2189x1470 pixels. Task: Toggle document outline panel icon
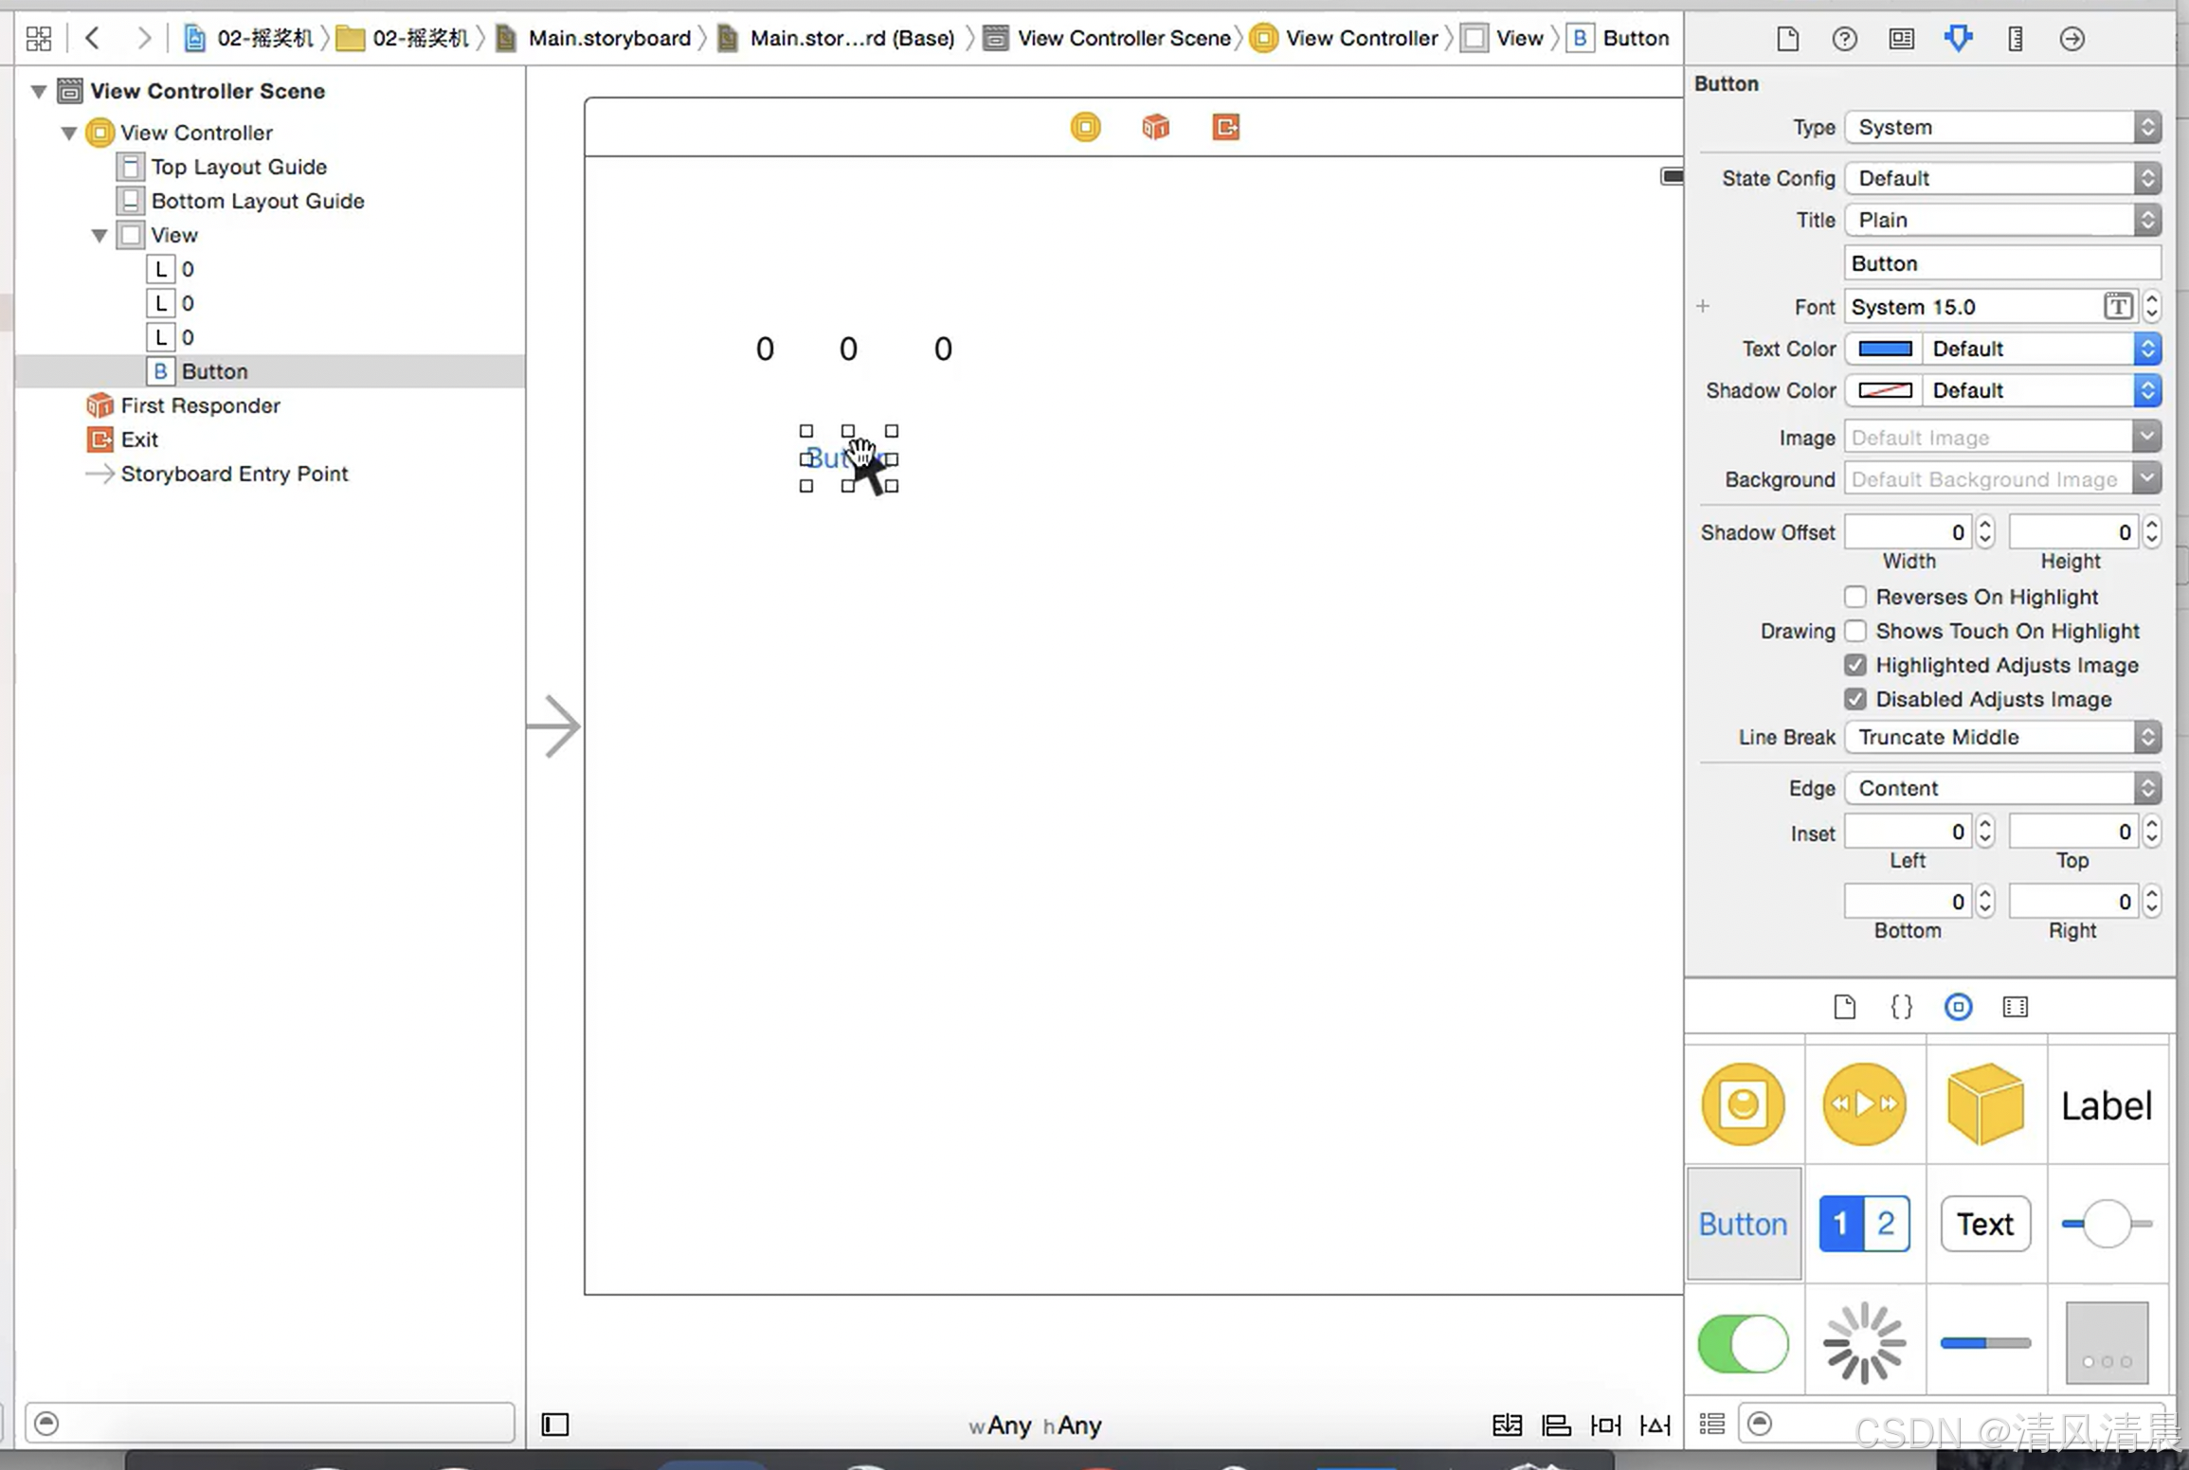[555, 1425]
